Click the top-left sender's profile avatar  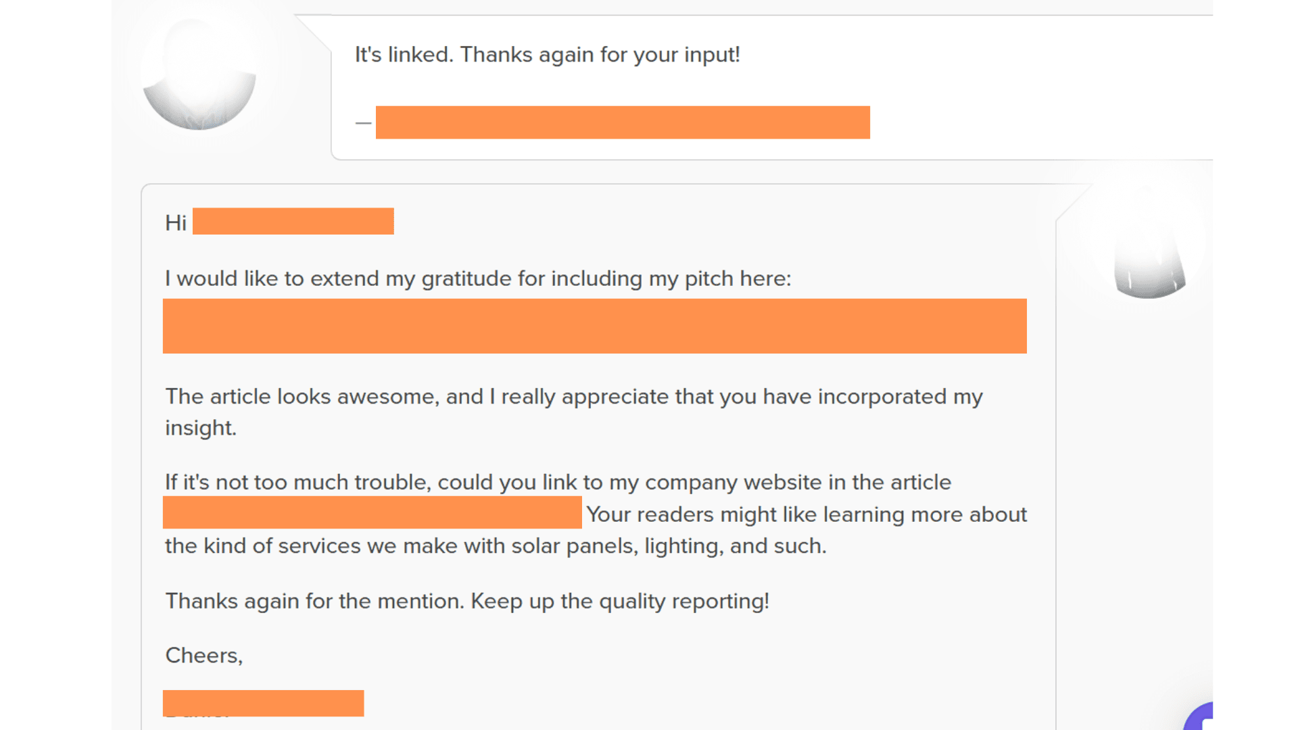pos(199,73)
